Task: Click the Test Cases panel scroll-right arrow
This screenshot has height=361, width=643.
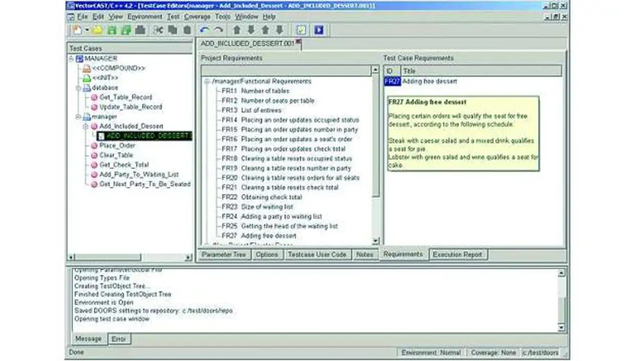Action: (x=188, y=258)
